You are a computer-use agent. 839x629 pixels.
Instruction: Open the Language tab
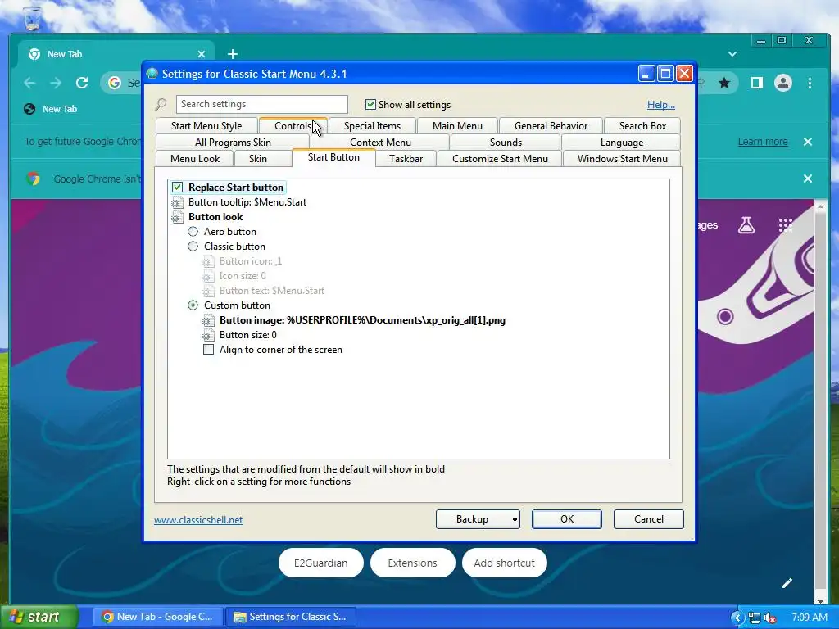point(622,143)
